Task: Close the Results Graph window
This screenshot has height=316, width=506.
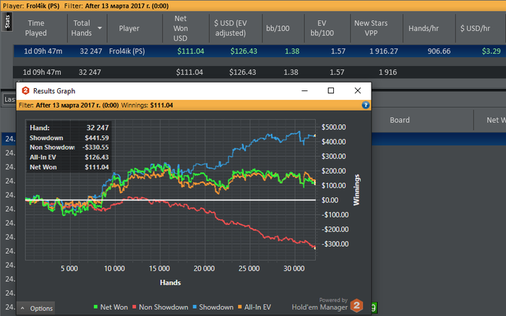Action: pos(358,90)
